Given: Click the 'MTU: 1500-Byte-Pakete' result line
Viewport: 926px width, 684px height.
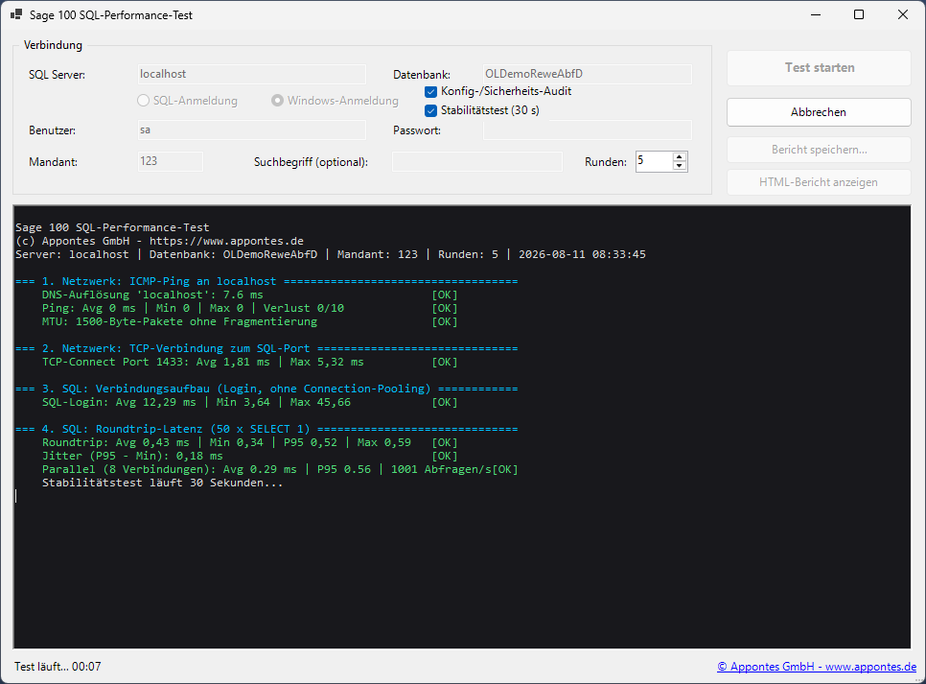Looking at the screenshot, I should [250, 322].
